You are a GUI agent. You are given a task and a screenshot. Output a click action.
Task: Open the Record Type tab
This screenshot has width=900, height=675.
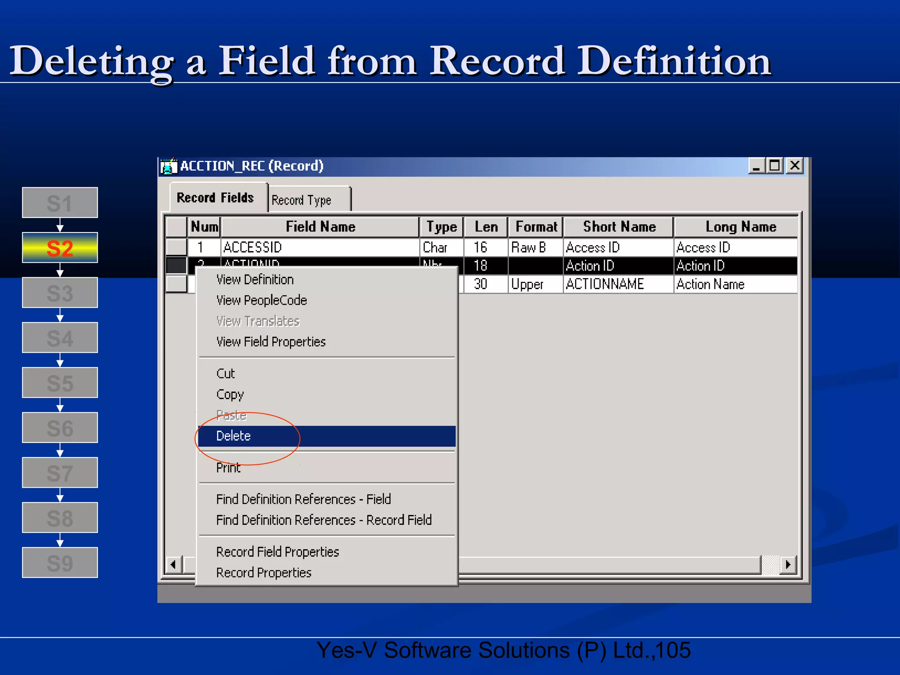pyautogui.click(x=309, y=200)
